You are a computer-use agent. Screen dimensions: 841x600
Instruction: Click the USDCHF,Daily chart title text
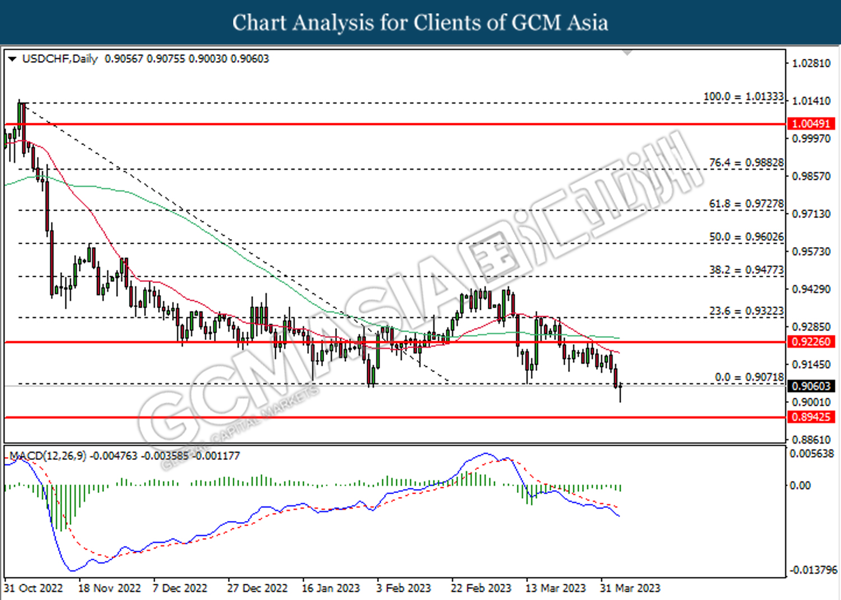click(60, 59)
